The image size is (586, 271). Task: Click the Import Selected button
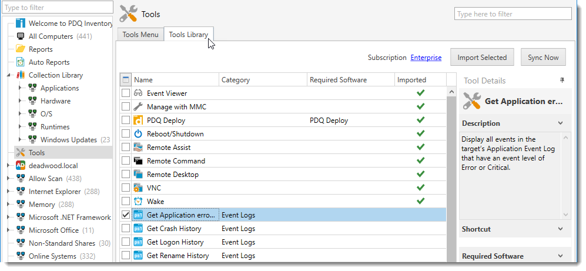[x=482, y=57]
